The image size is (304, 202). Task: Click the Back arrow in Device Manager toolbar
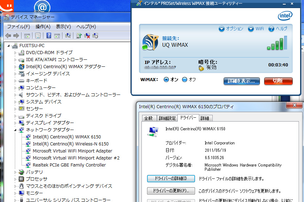(8, 35)
